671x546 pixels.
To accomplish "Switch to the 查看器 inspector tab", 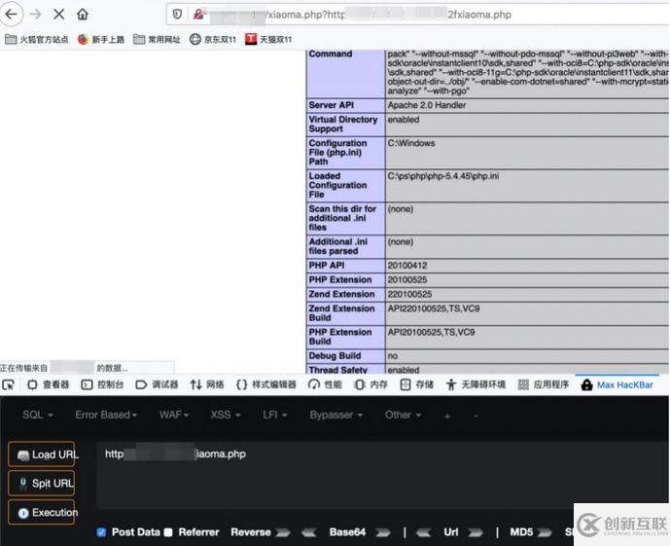I will [48, 384].
